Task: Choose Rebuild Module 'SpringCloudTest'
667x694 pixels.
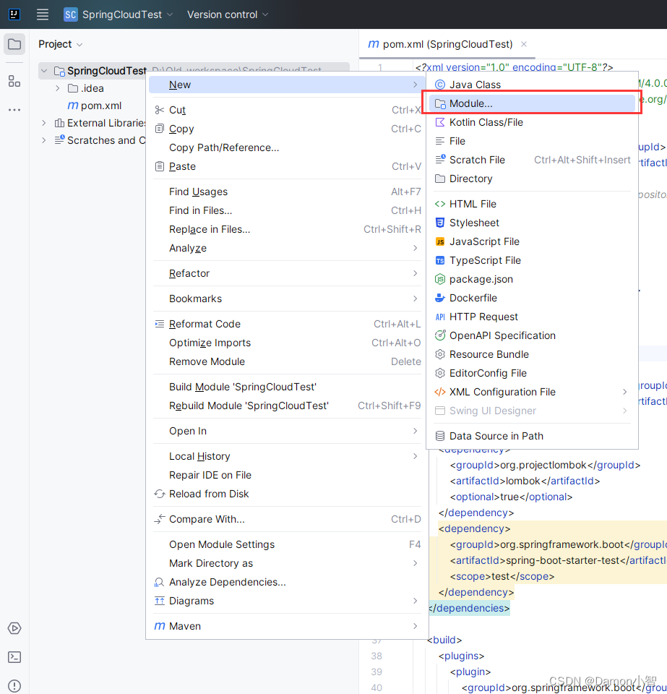Action: pos(287,406)
